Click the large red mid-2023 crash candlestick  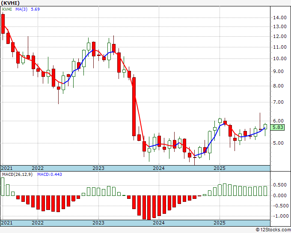click(134, 107)
